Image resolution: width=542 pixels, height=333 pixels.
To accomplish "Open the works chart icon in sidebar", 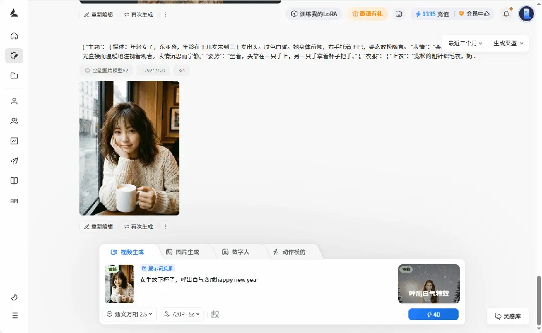I will (x=14, y=141).
